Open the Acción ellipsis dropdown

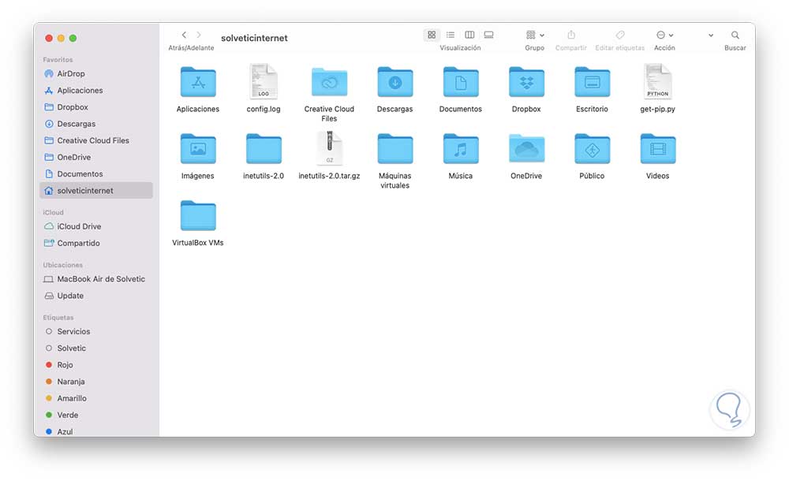click(x=664, y=35)
